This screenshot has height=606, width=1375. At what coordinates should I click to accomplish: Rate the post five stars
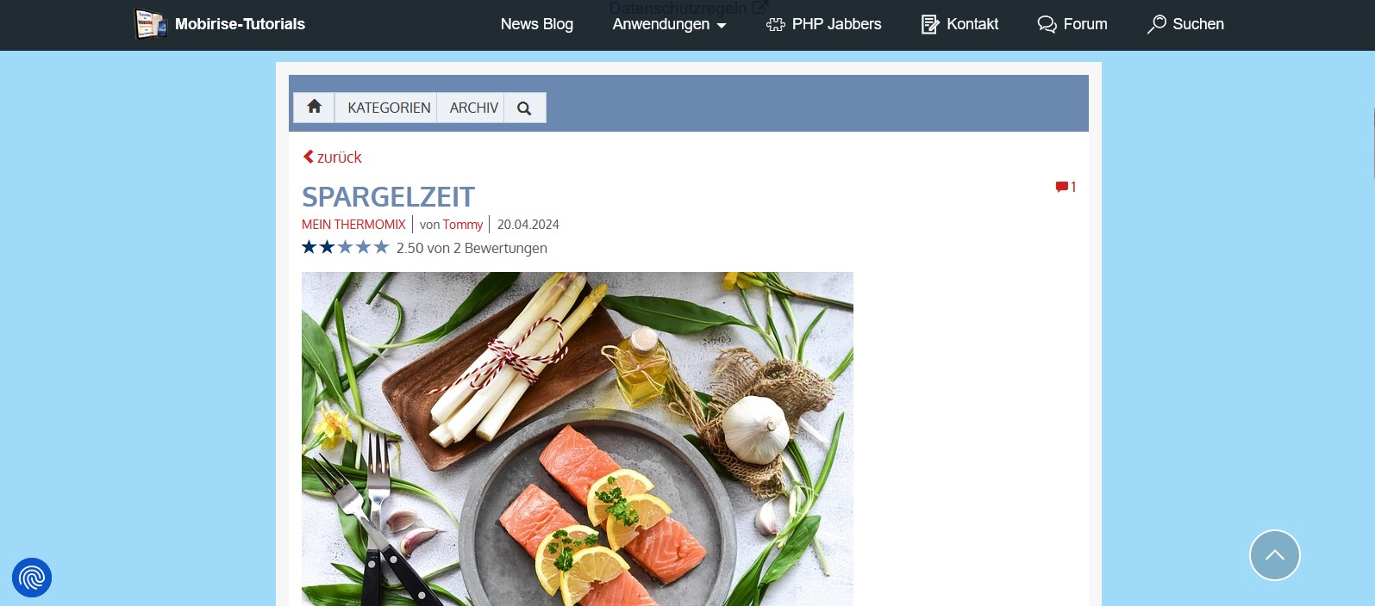pyautogui.click(x=381, y=247)
